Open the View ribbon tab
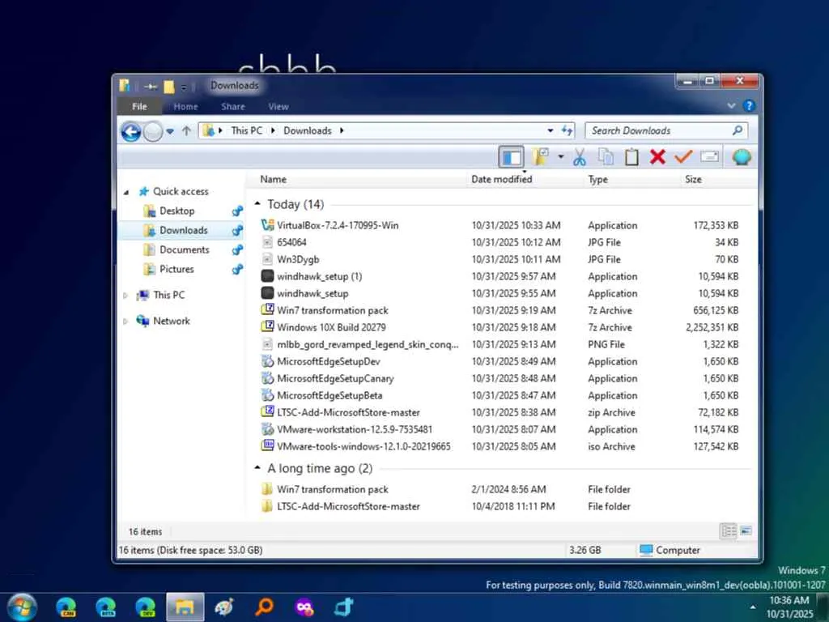829x622 pixels. [278, 106]
